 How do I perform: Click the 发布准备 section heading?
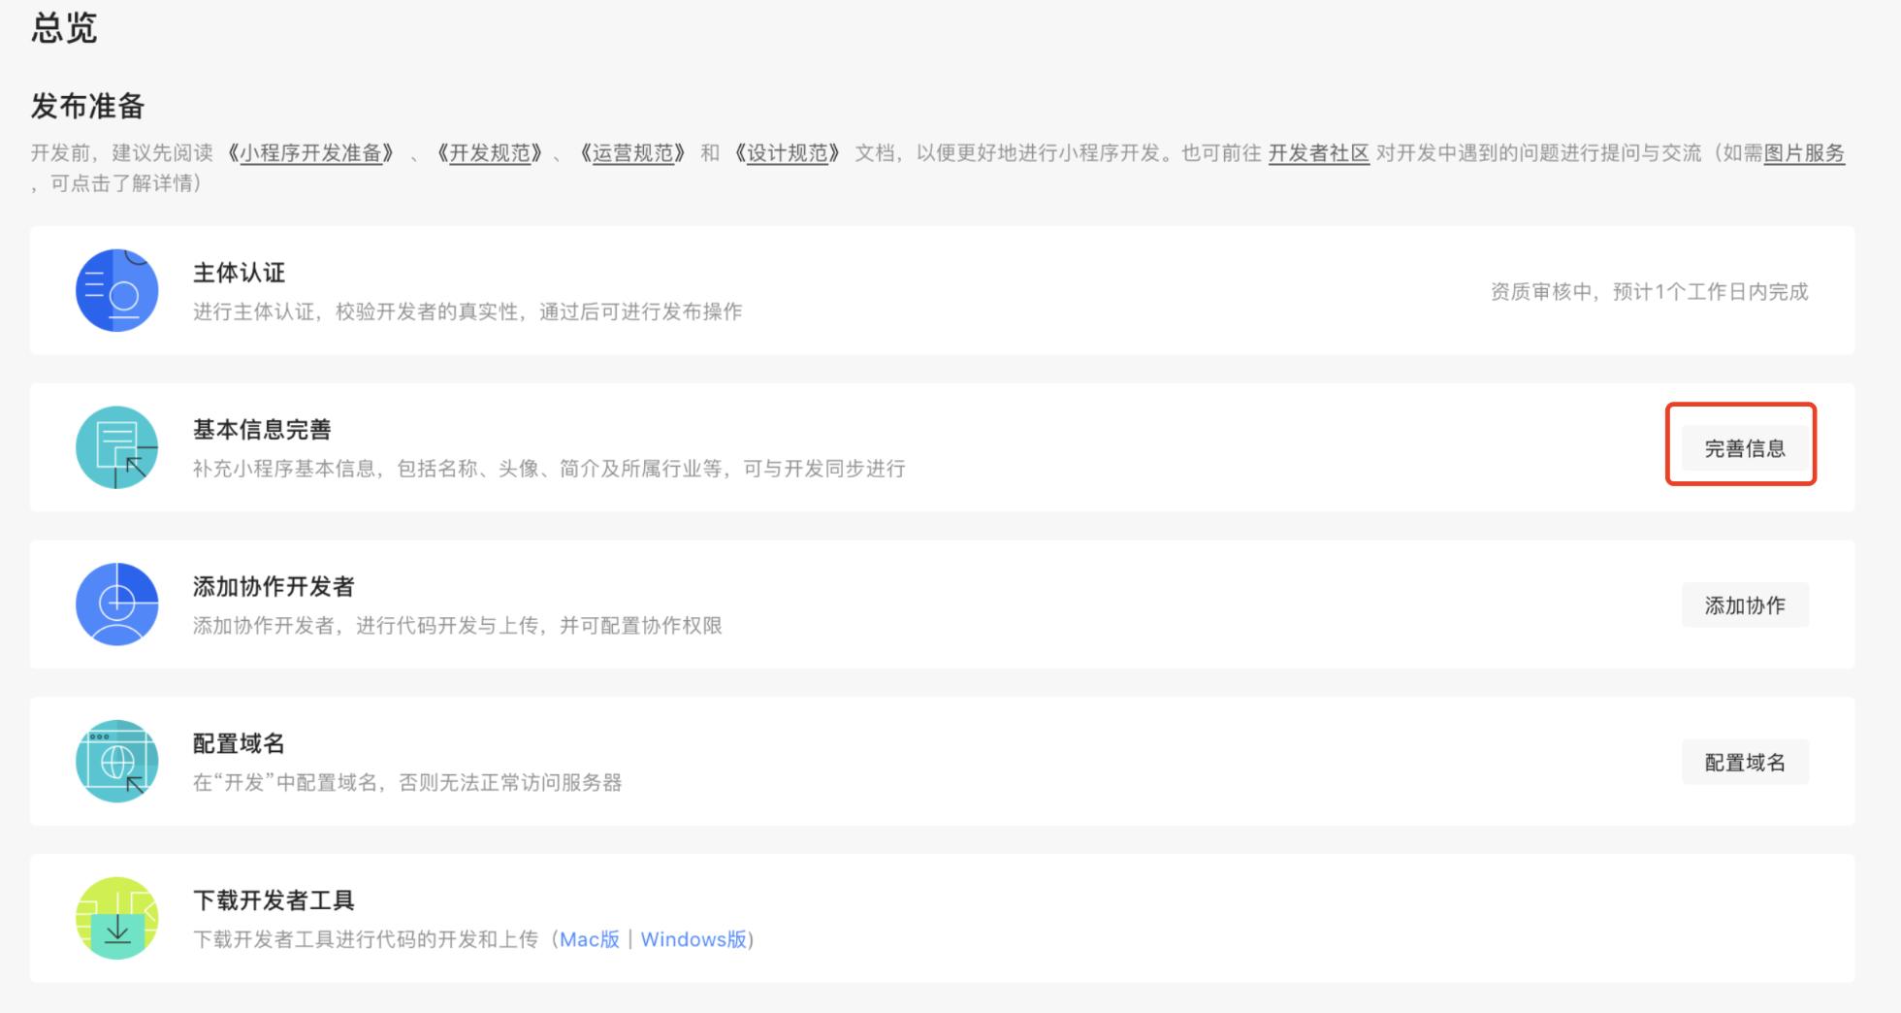87,106
